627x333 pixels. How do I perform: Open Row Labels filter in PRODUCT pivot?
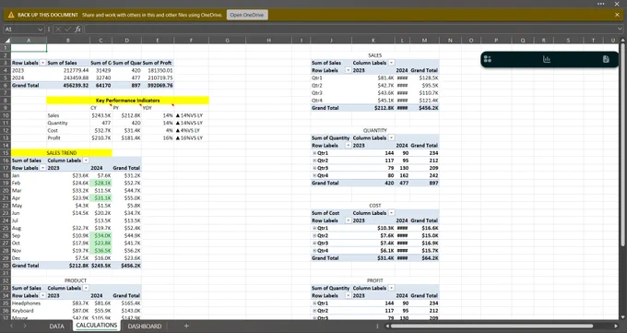coord(42,296)
